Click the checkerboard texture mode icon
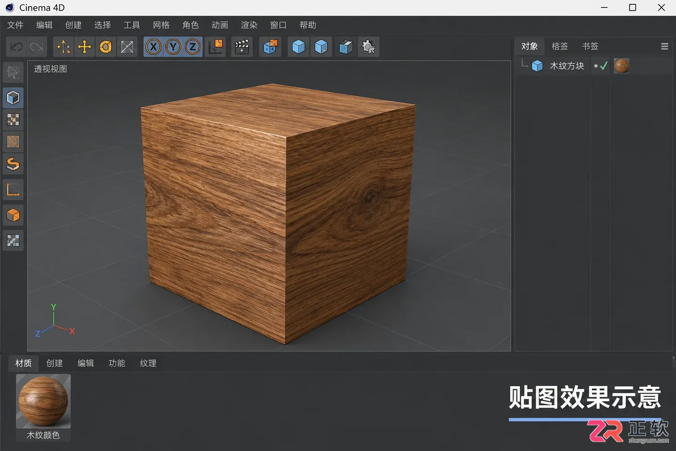Viewport: 676px width, 451px height. pyautogui.click(x=13, y=120)
